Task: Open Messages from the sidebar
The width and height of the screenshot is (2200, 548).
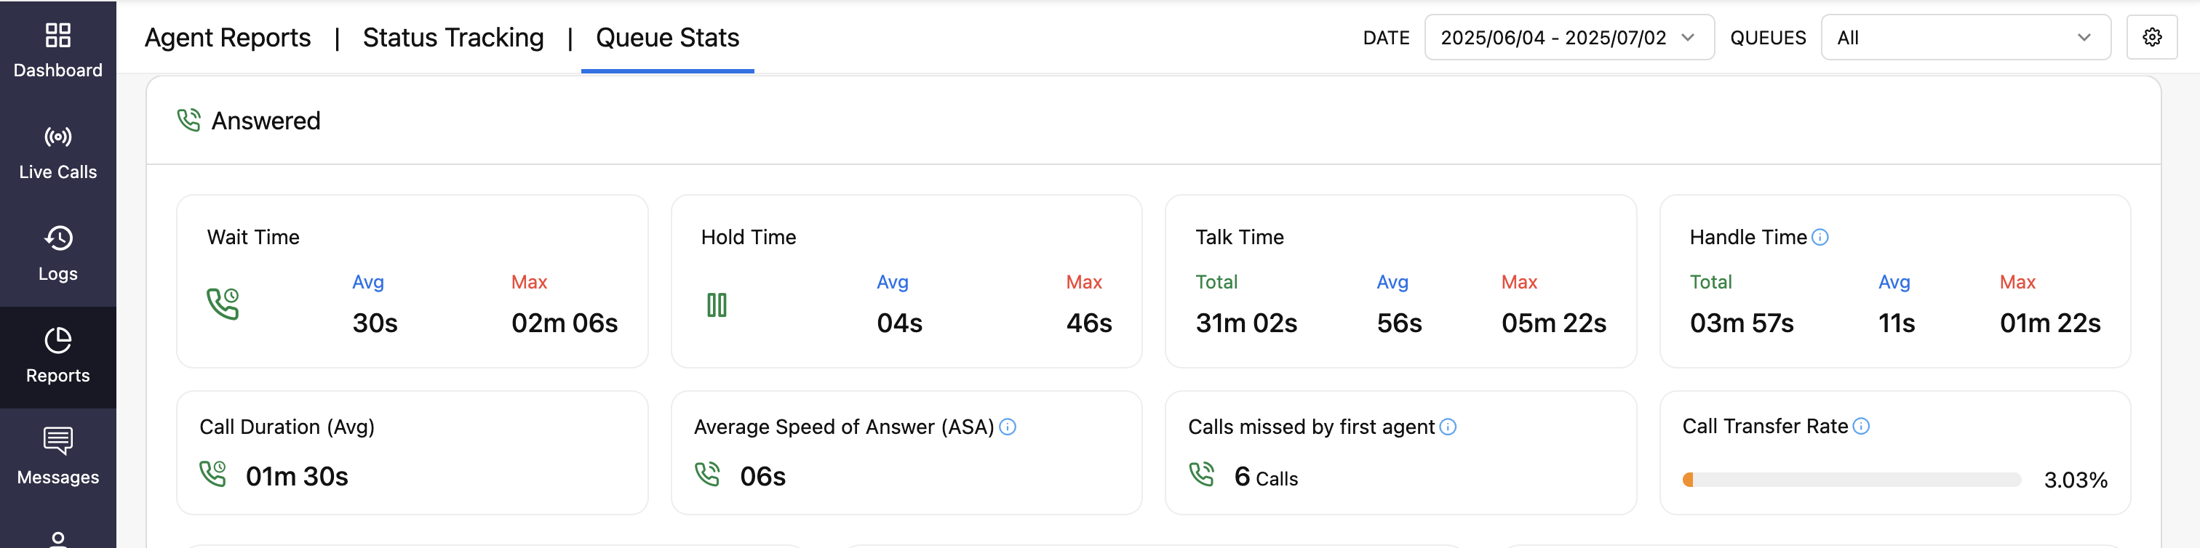Action: (58, 458)
